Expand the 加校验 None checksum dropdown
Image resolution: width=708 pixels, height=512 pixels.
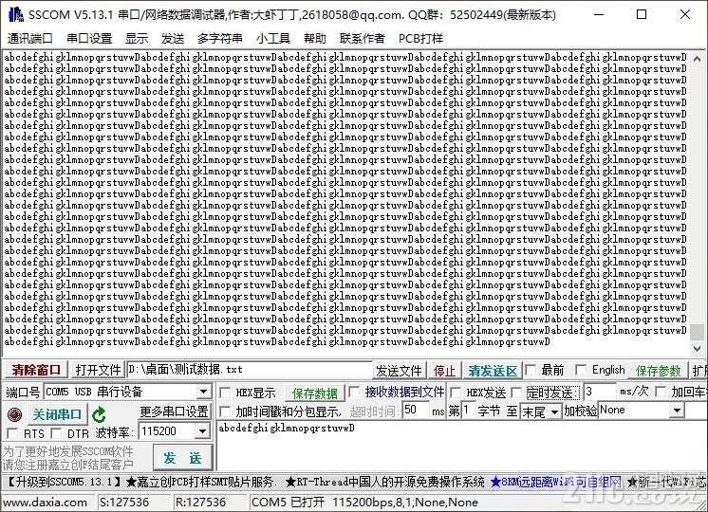click(677, 411)
